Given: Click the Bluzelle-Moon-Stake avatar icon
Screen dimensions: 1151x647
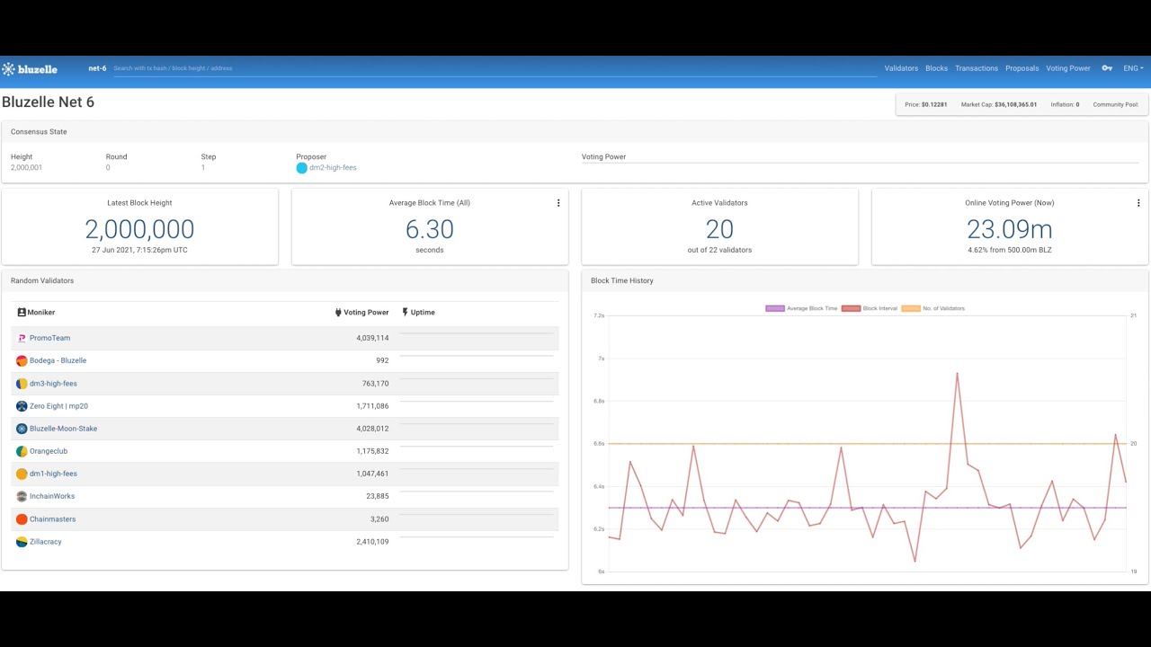Looking at the screenshot, I should click(x=22, y=429).
